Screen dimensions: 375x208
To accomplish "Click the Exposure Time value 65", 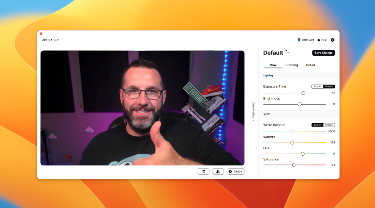I will 333,93.
